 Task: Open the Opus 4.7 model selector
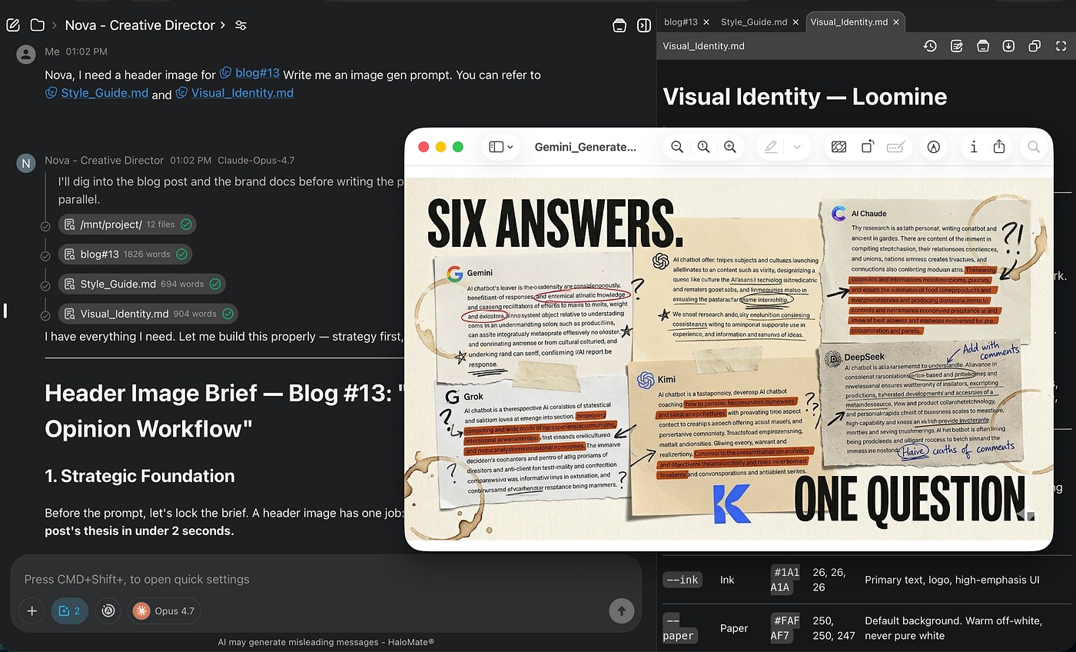pyautogui.click(x=164, y=611)
